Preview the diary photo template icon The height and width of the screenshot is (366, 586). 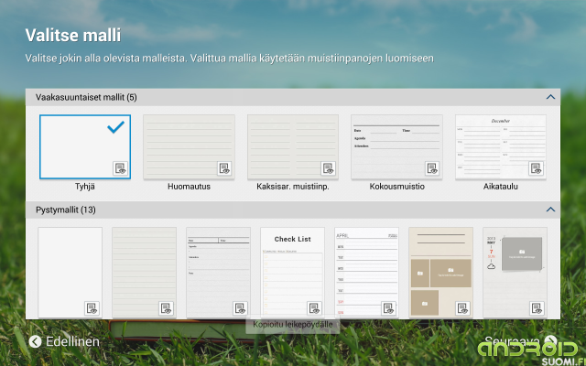[537, 308]
